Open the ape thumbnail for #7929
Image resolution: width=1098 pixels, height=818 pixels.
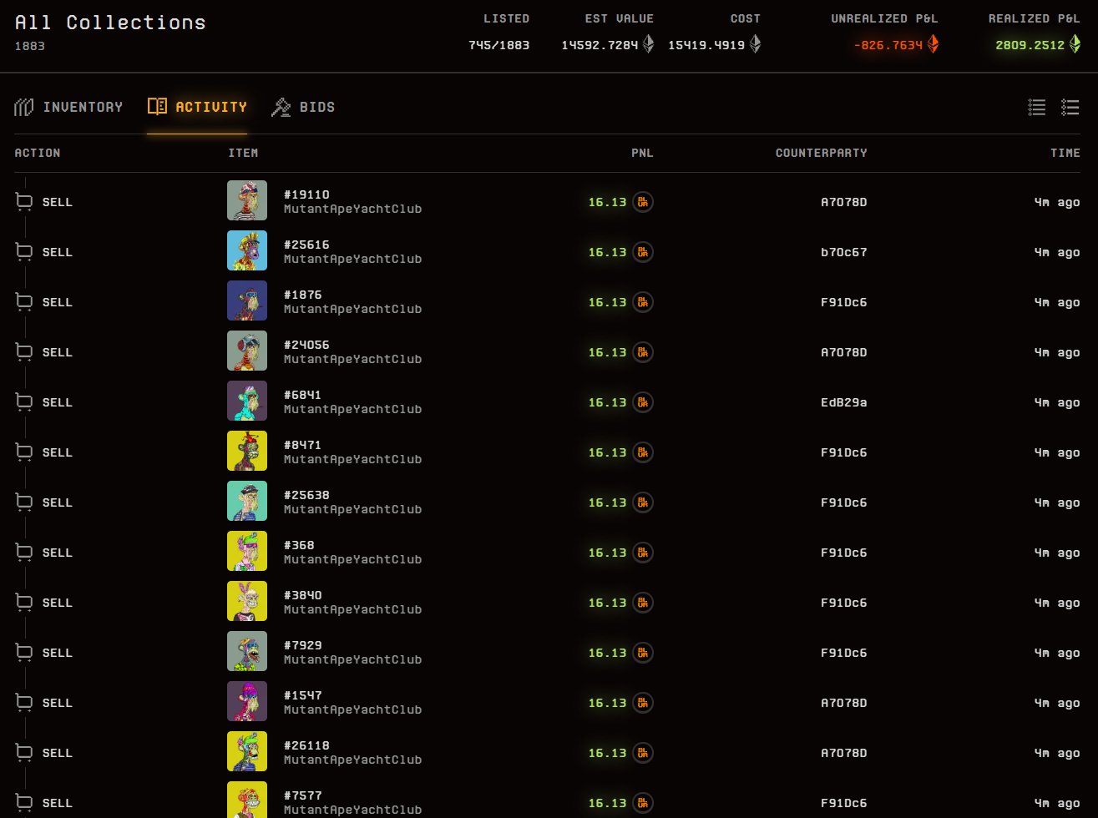[247, 651]
